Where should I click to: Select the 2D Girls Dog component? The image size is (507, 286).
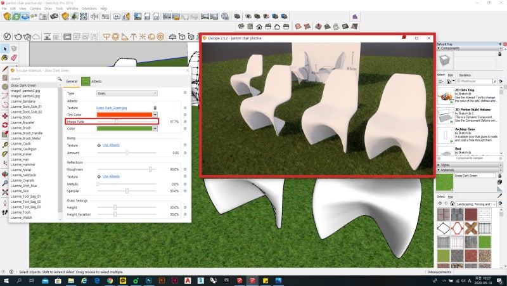468,96
